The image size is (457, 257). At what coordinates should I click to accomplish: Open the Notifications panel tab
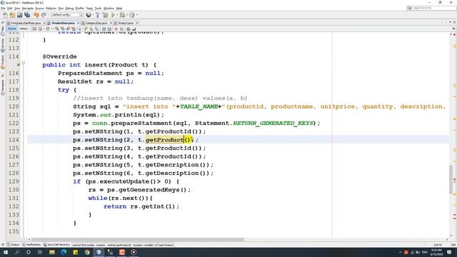point(31,245)
